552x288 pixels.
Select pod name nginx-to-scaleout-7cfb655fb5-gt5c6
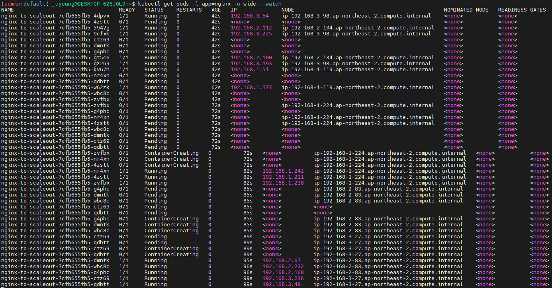click(55, 58)
